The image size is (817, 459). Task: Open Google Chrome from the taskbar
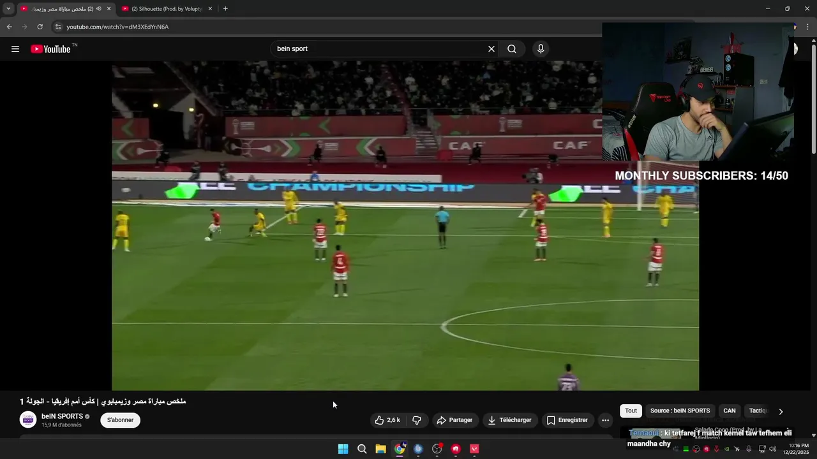point(400,449)
